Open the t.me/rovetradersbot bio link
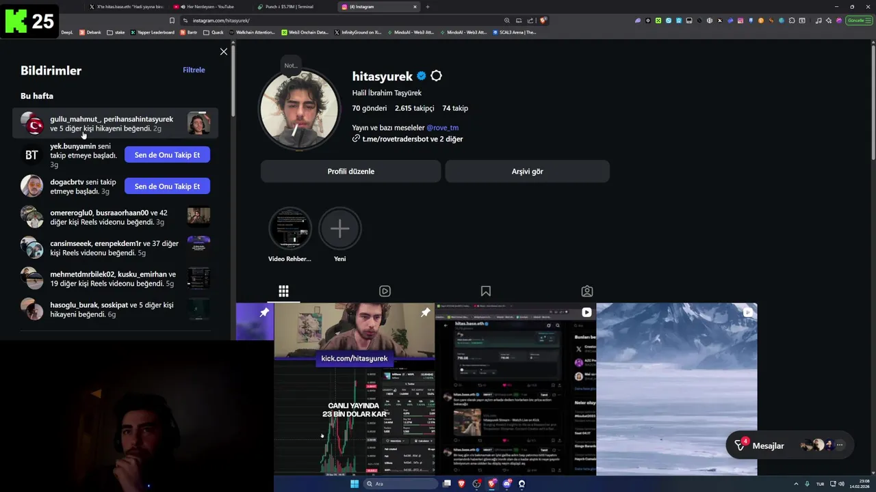This screenshot has height=492, width=876. tap(408, 139)
